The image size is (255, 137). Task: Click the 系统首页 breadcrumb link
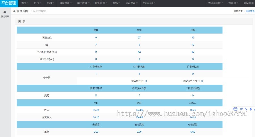(250, 11)
